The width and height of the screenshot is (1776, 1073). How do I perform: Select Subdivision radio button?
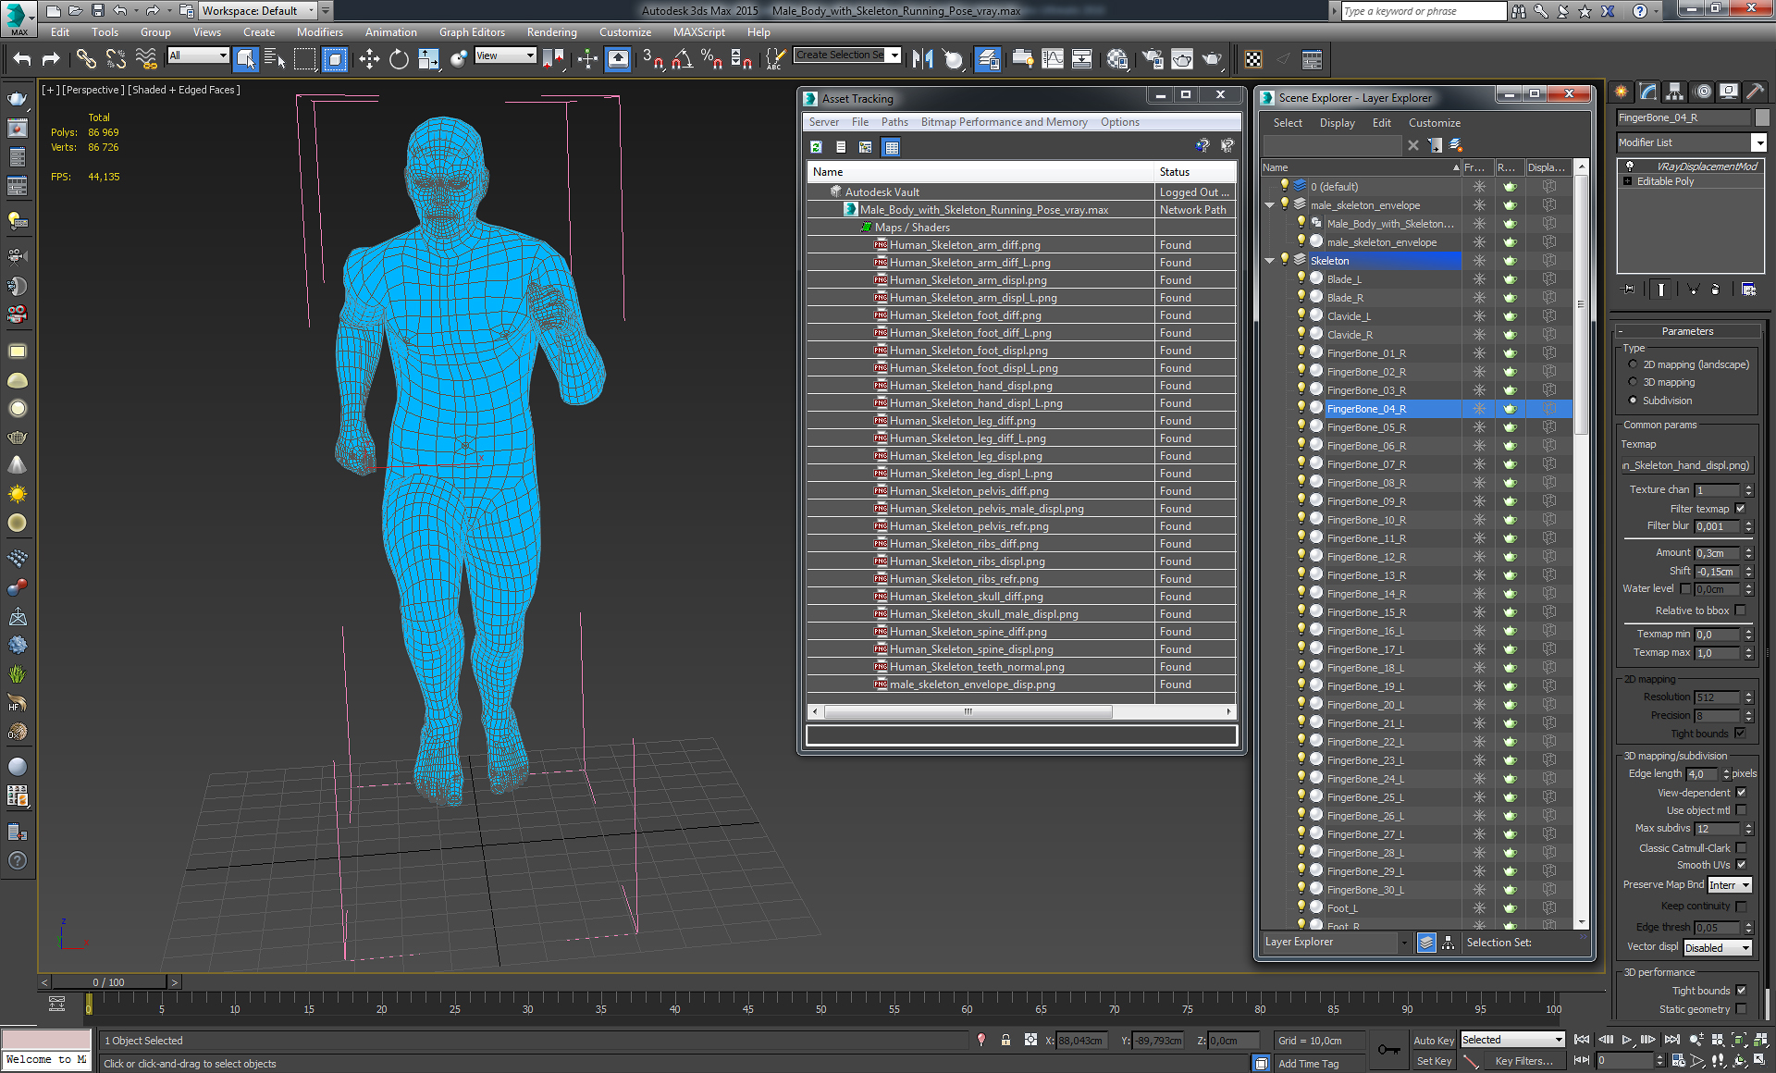click(x=1633, y=401)
